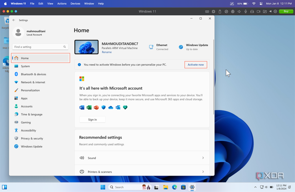Click the Sign in button
This screenshot has height=192, width=295.
pyautogui.click(x=92, y=120)
